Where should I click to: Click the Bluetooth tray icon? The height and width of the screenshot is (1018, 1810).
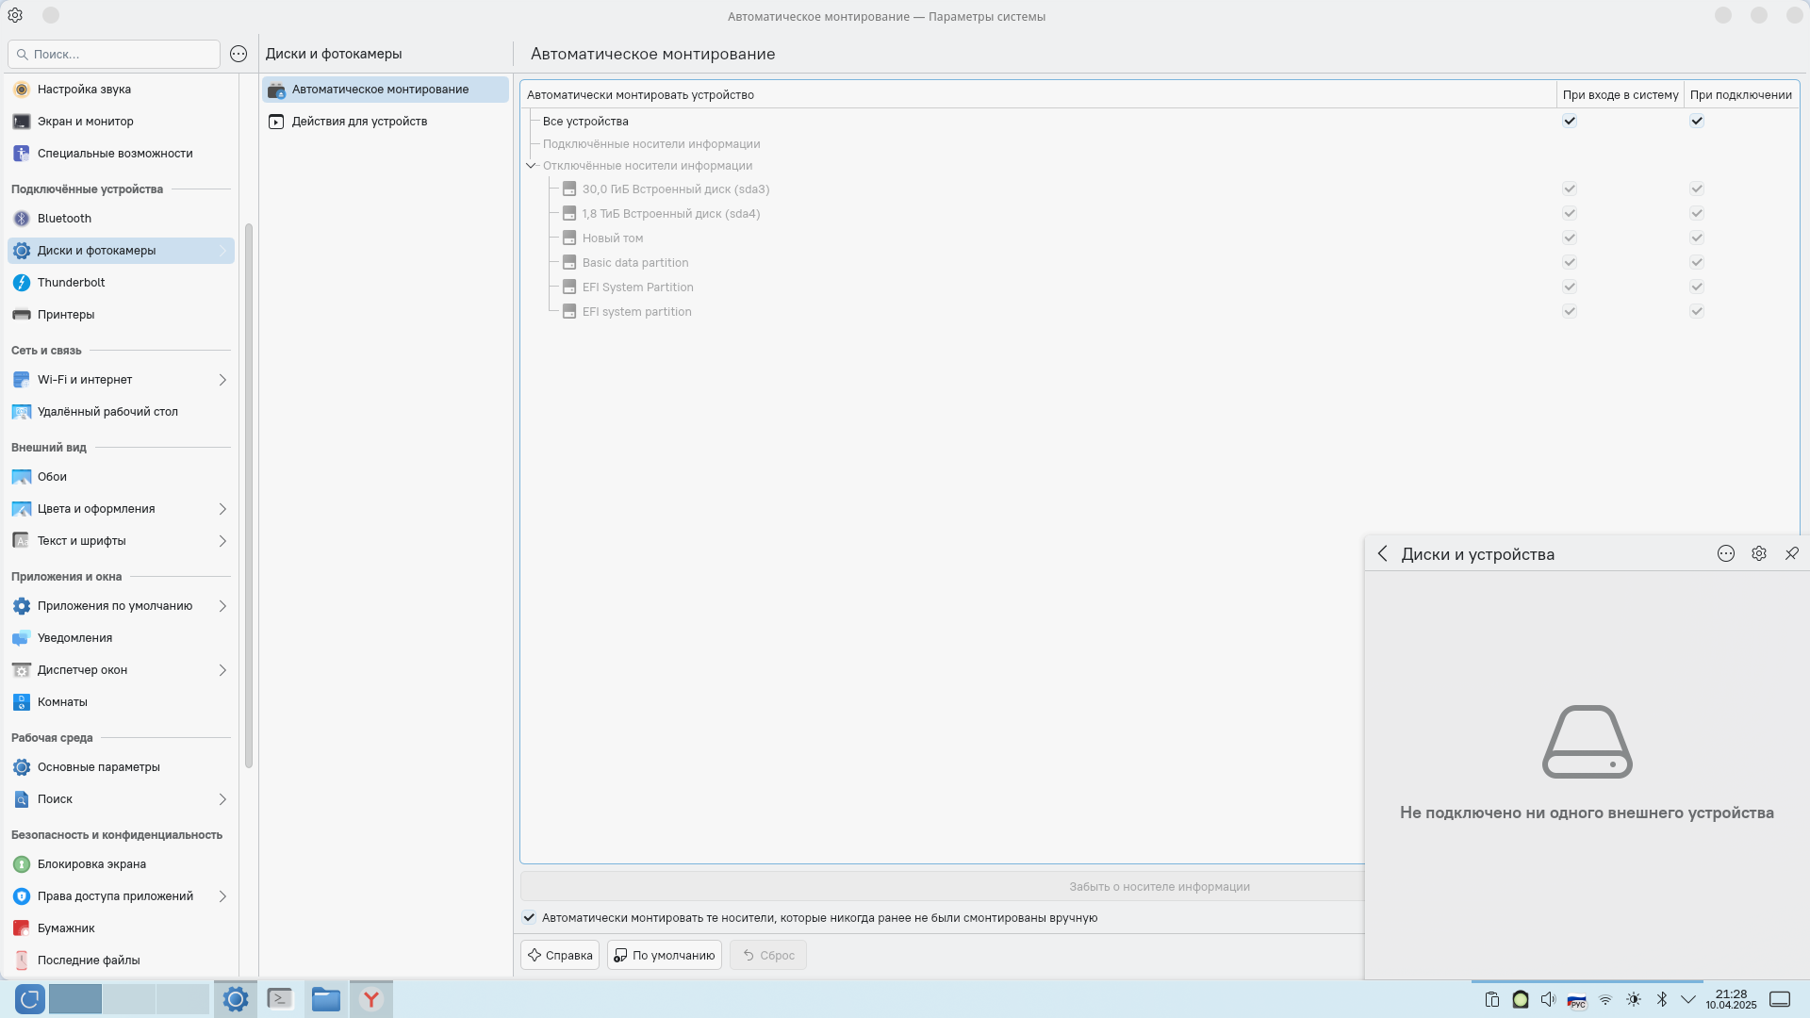tap(1662, 999)
